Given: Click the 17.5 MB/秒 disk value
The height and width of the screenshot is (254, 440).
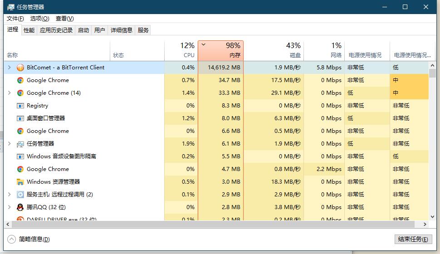Looking at the screenshot, I should point(286,80).
